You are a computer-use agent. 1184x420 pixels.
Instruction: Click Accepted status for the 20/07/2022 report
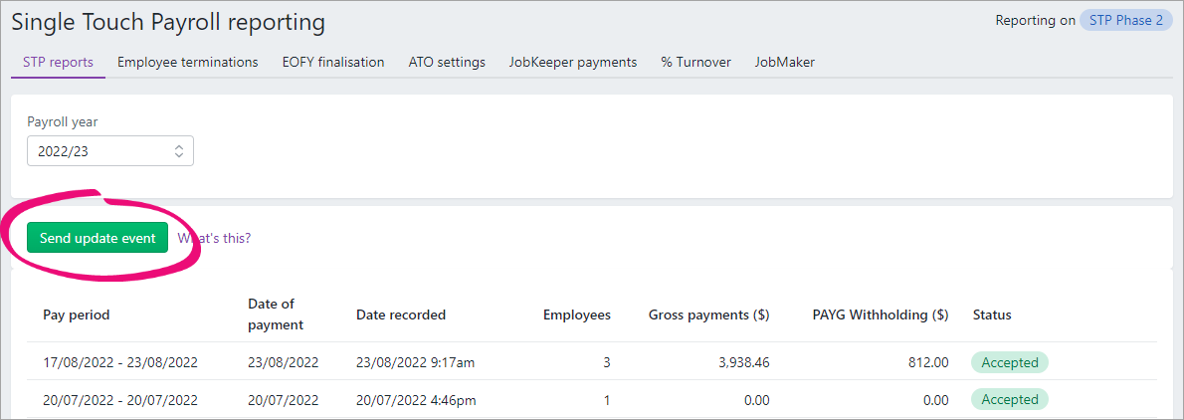1010,400
